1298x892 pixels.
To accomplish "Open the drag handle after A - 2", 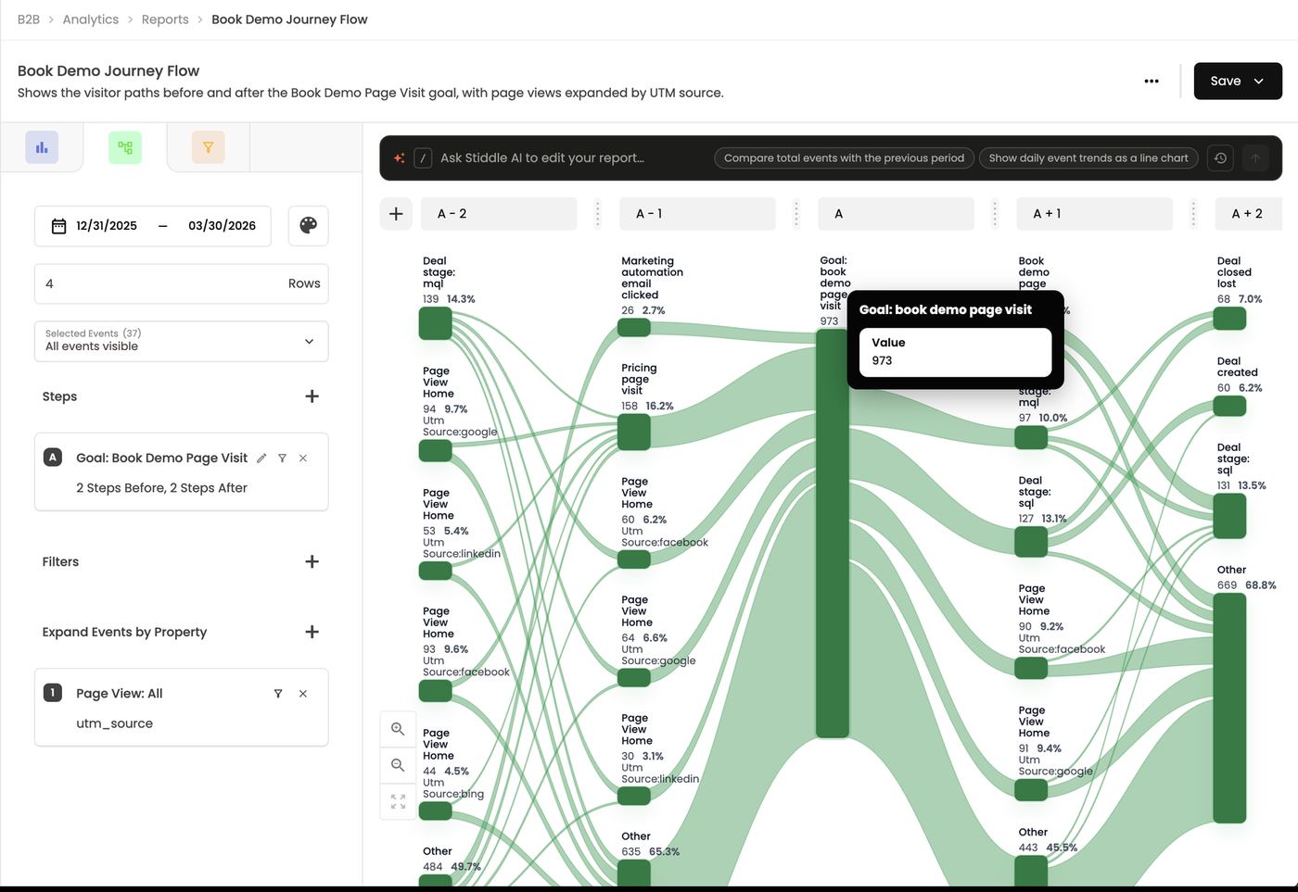I will pos(598,214).
